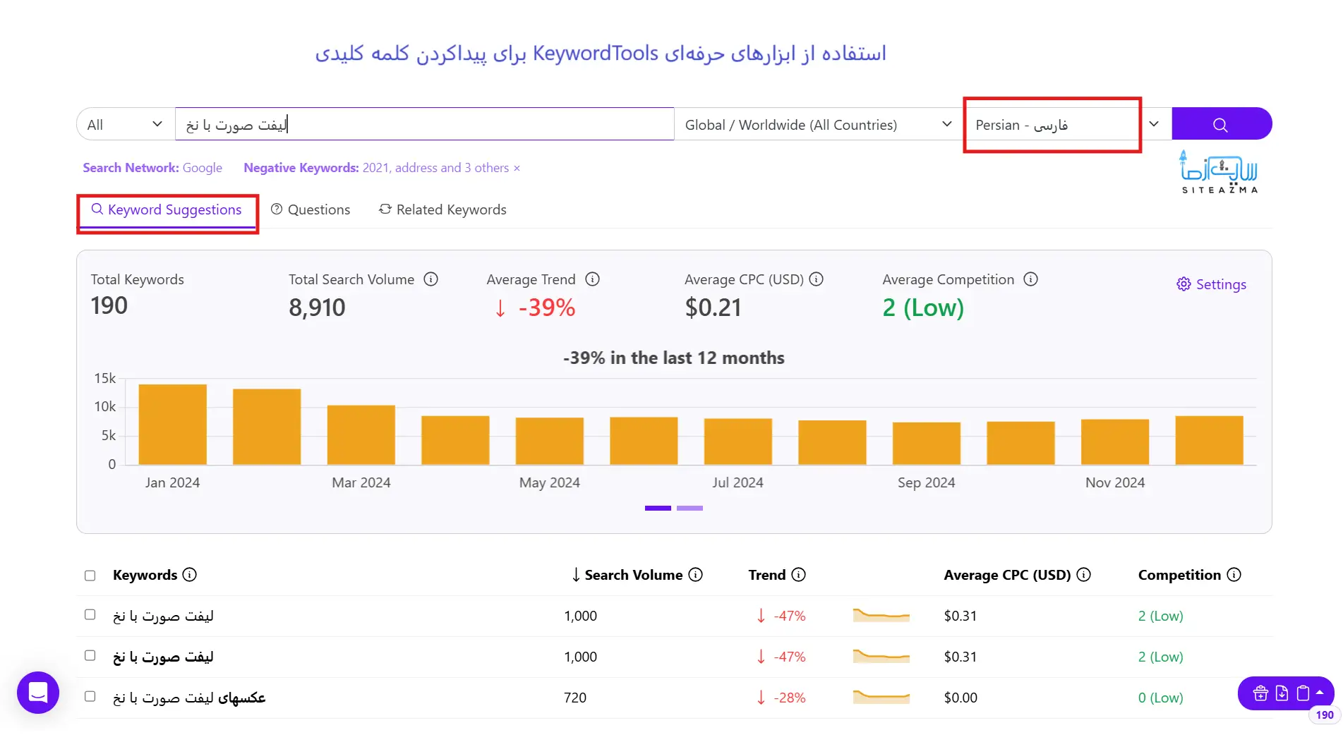This screenshot has height=754, width=1343.
Task: Click the clipboard copy icon
Action: click(x=1303, y=693)
